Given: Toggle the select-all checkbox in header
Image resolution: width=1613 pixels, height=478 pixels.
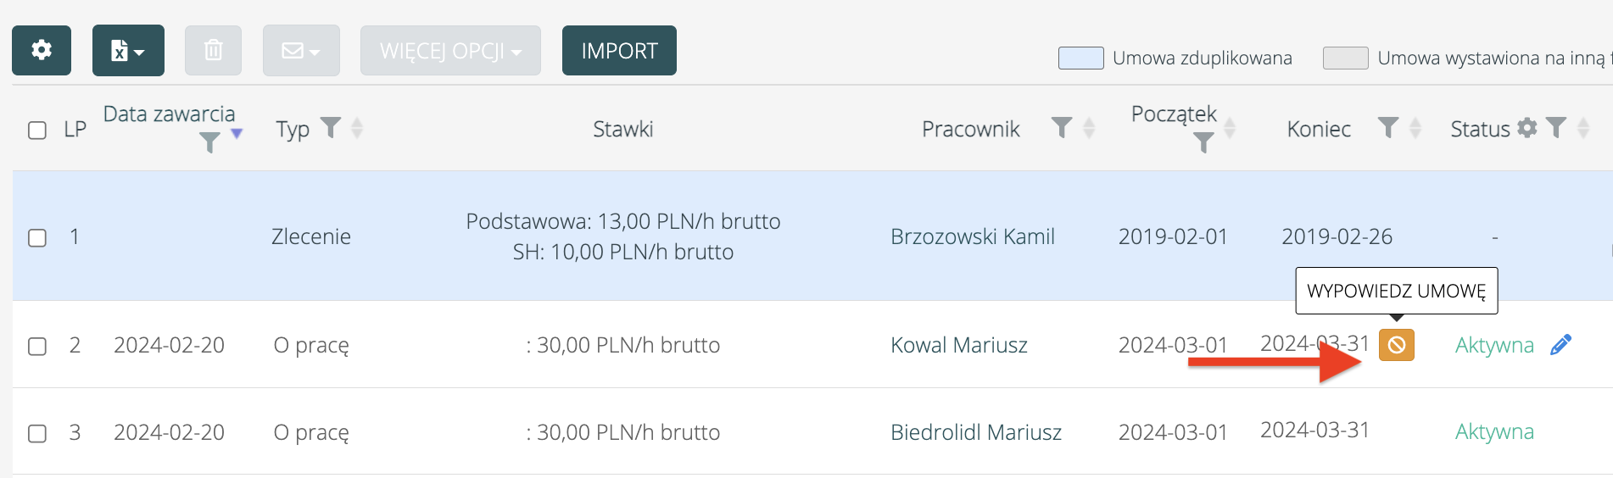Looking at the screenshot, I should click(37, 130).
